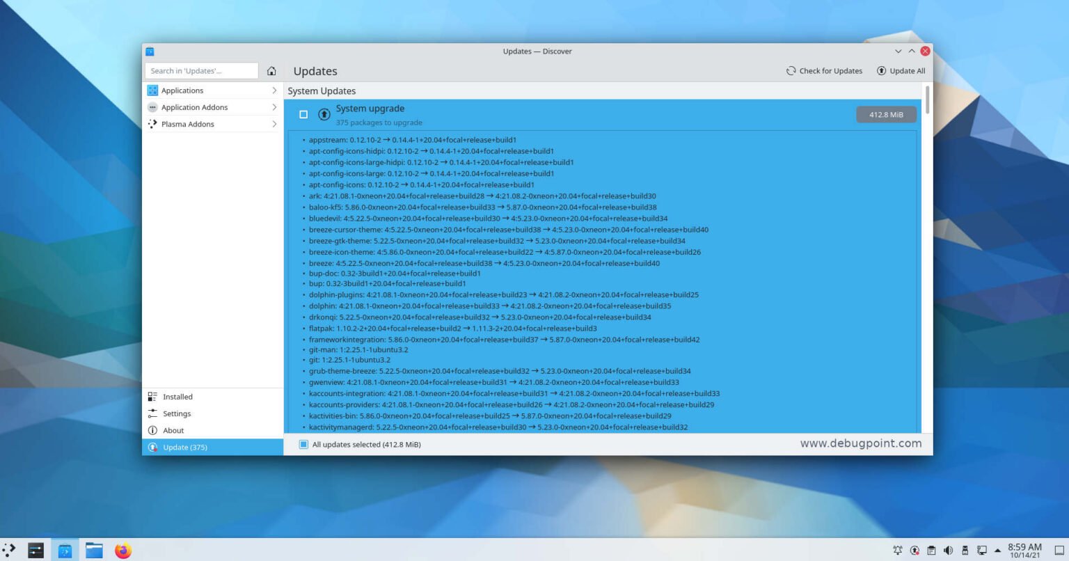Expand the Applications category chevron
Viewport: 1069px width, 561px height.
click(274, 90)
